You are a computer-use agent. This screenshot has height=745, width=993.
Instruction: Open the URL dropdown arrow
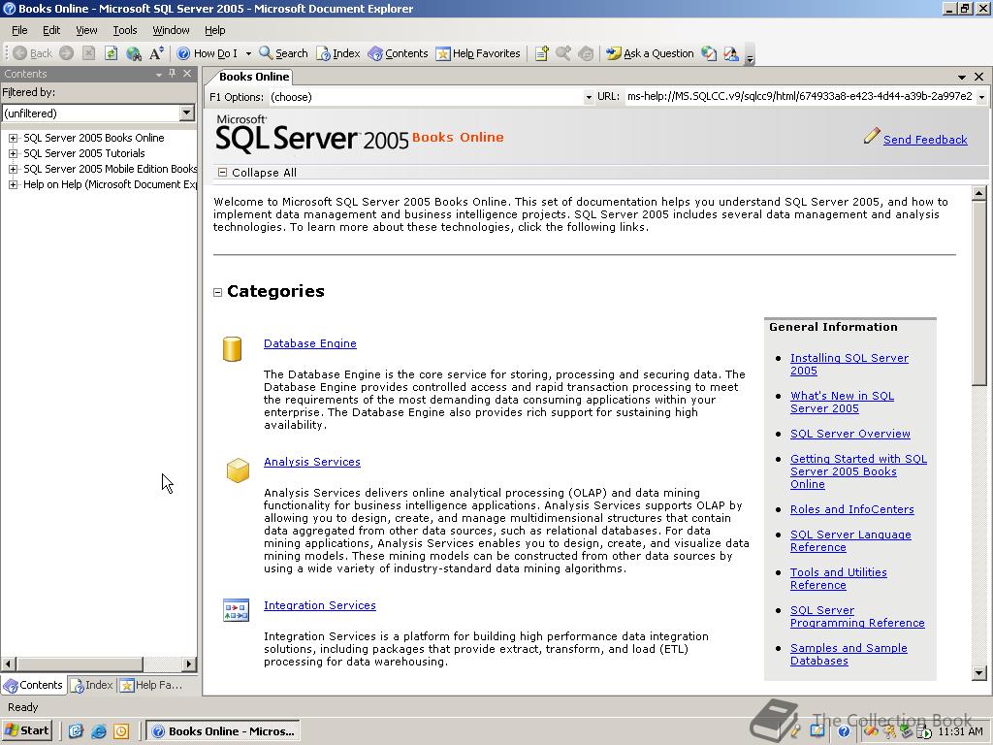pos(981,97)
